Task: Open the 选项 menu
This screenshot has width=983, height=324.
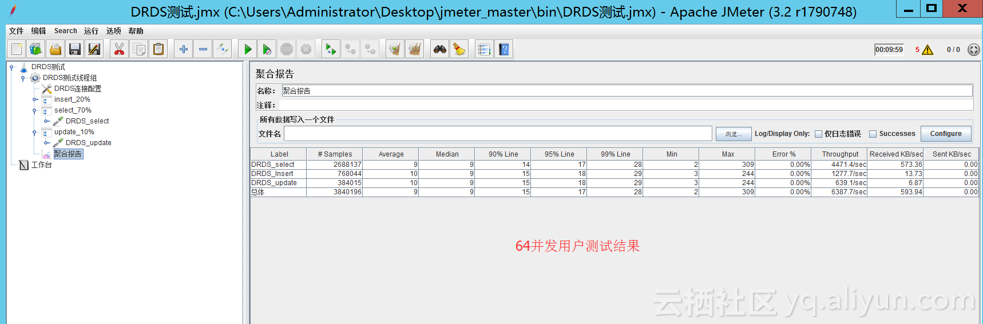Action: point(113,31)
